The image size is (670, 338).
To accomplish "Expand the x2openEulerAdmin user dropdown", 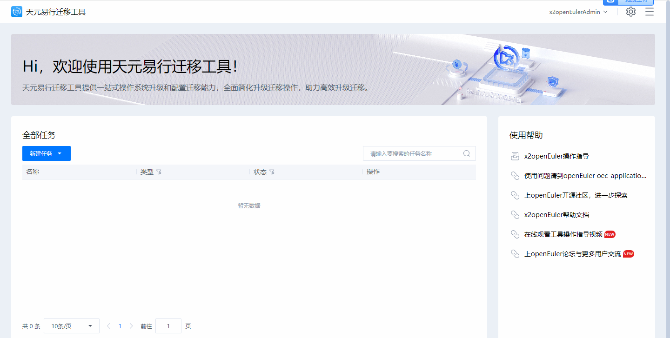I will point(578,12).
